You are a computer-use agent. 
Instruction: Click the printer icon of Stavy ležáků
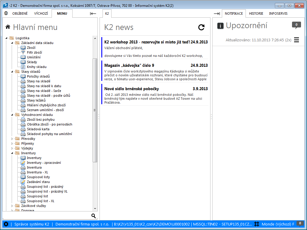23,100
